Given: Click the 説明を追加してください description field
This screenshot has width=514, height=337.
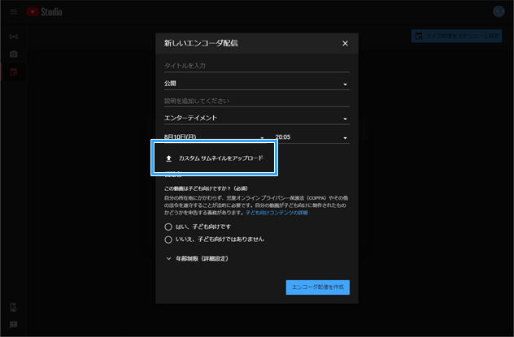Looking at the screenshot, I should point(256,102).
